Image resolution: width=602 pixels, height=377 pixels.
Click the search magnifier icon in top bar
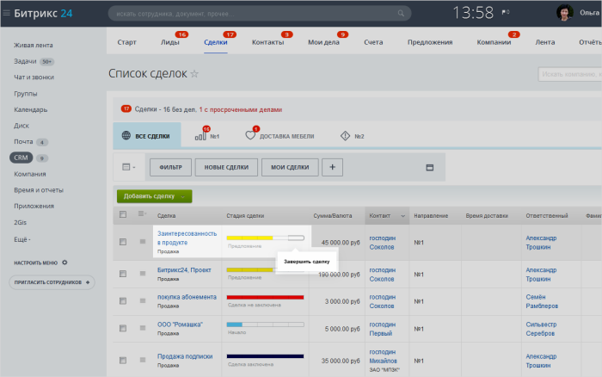(401, 14)
